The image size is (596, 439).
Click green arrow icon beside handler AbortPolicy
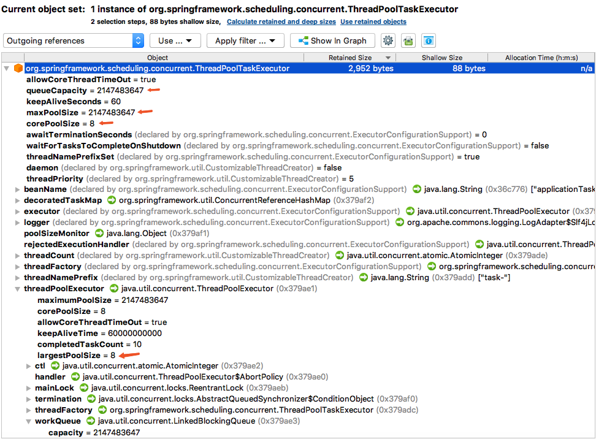75,376
